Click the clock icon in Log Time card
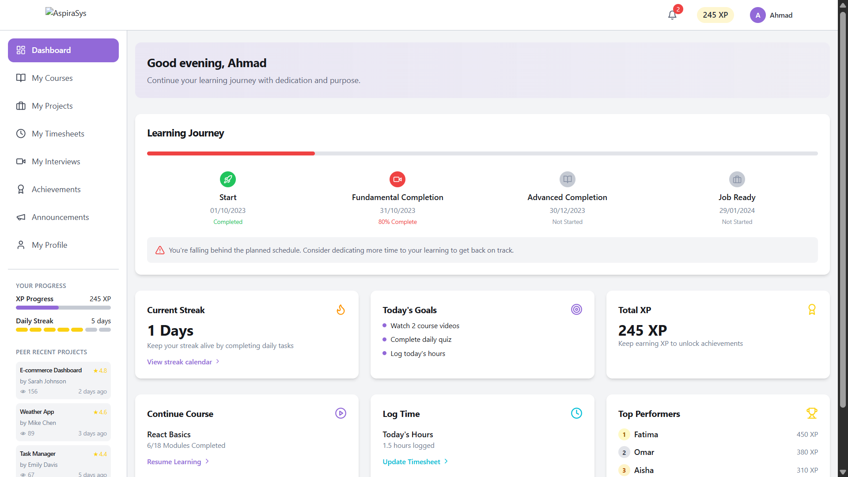Screen dimensions: 848x477 [x=576, y=413]
